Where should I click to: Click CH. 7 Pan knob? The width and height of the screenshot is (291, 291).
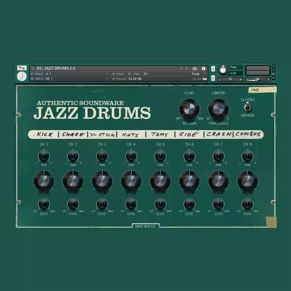click(219, 156)
